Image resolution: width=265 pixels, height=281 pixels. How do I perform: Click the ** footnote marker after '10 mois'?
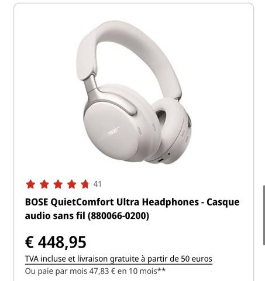(161, 270)
